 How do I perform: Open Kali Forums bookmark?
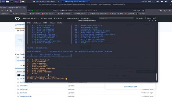pyautogui.click(x=63, y=14)
